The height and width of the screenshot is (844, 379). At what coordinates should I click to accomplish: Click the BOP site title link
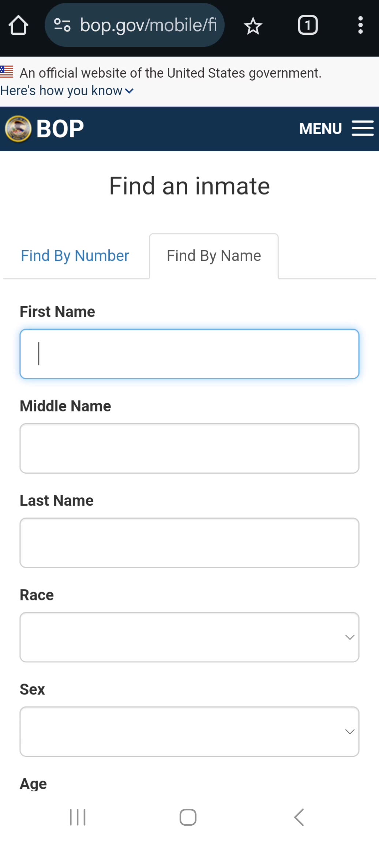(x=60, y=129)
